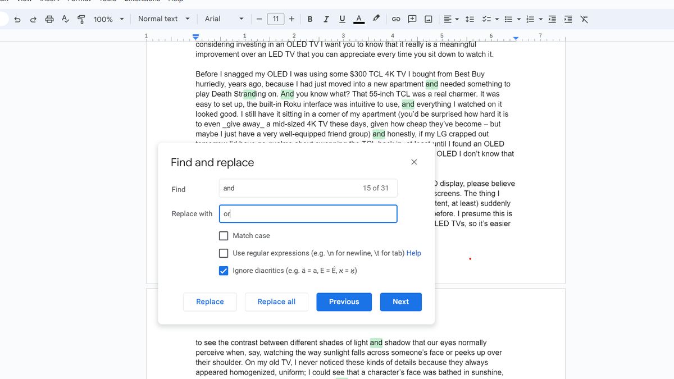Screen dimensions: 674x379
Task: Click the Clear formatting icon
Action: [584, 19]
